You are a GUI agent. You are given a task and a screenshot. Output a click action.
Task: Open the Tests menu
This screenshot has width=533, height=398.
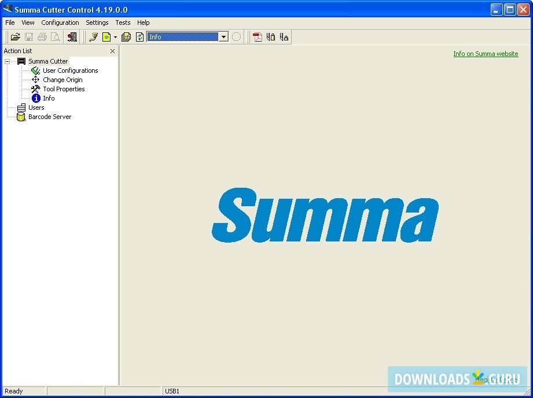[x=123, y=23]
